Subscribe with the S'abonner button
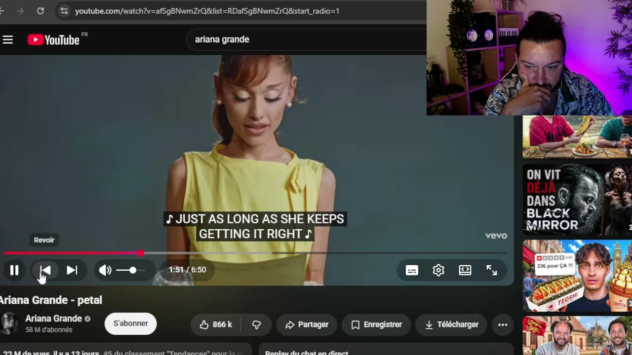This screenshot has height=355, width=632. coord(130,323)
